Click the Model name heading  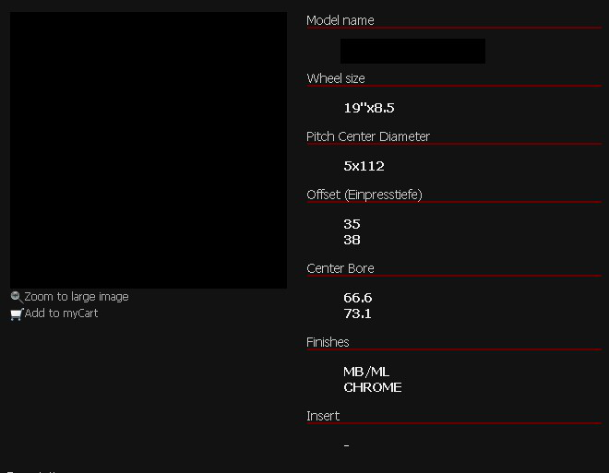[340, 20]
